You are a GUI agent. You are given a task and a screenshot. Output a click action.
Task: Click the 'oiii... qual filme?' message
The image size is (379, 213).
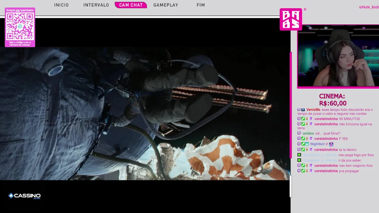pos(328,133)
